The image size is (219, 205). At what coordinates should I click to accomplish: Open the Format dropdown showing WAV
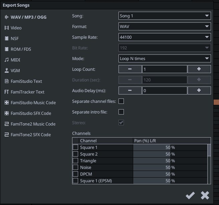(165, 26)
